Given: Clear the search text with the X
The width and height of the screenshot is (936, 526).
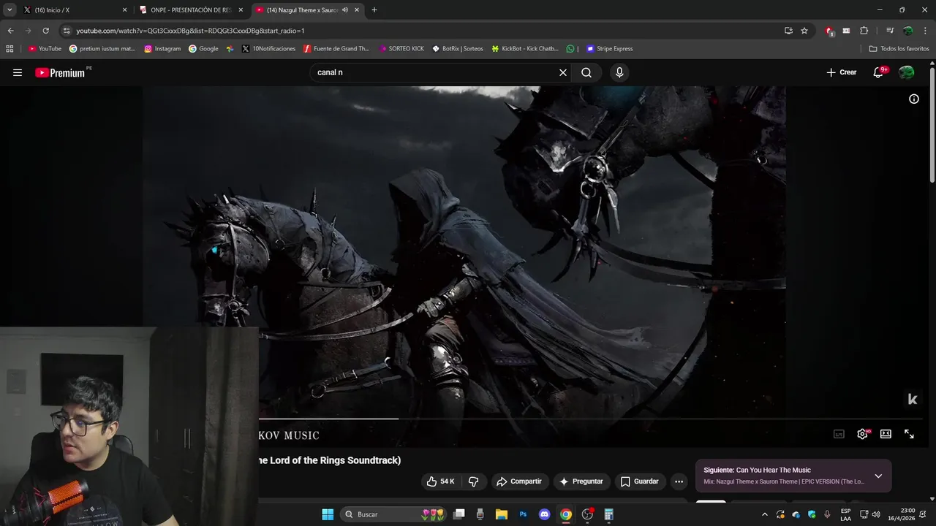Looking at the screenshot, I should pos(563,72).
